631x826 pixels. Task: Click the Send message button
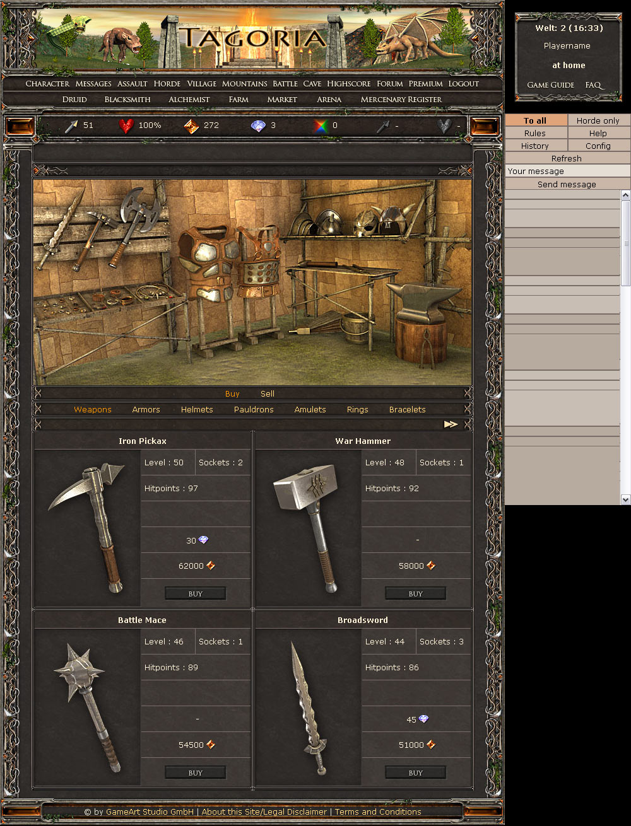click(x=567, y=184)
